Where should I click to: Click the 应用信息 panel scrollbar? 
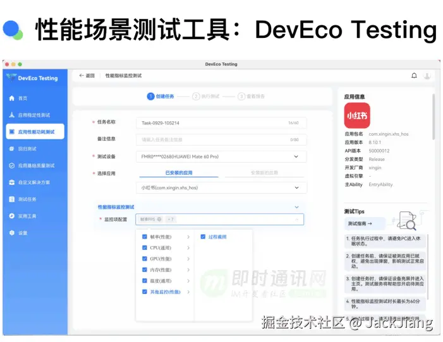pyautogui.click(x=434, y=117)
